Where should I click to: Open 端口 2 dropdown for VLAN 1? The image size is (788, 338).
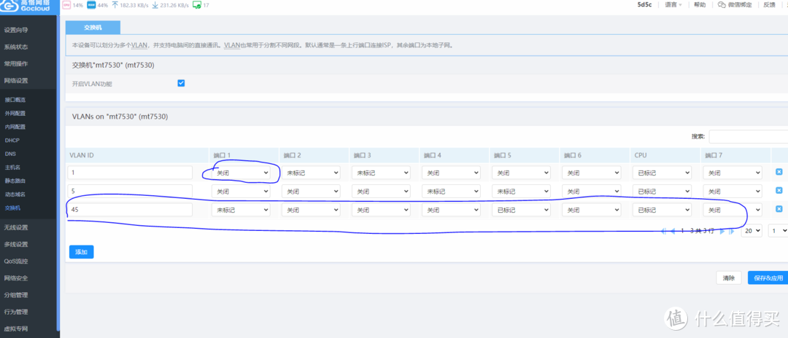[x=311, y=173]
